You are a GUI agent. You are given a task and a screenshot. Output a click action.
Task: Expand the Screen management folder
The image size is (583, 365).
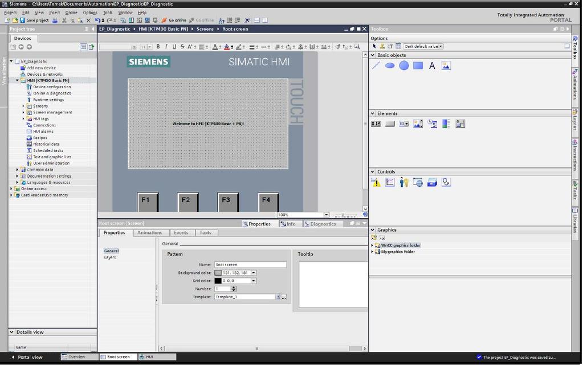tap(23, 112)
